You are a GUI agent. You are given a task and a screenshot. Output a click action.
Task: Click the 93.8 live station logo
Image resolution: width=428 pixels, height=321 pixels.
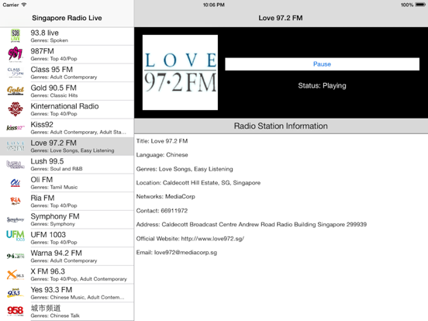point(16,36)
